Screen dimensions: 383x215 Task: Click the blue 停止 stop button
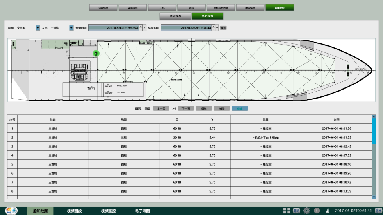click(x=239, y=109)
